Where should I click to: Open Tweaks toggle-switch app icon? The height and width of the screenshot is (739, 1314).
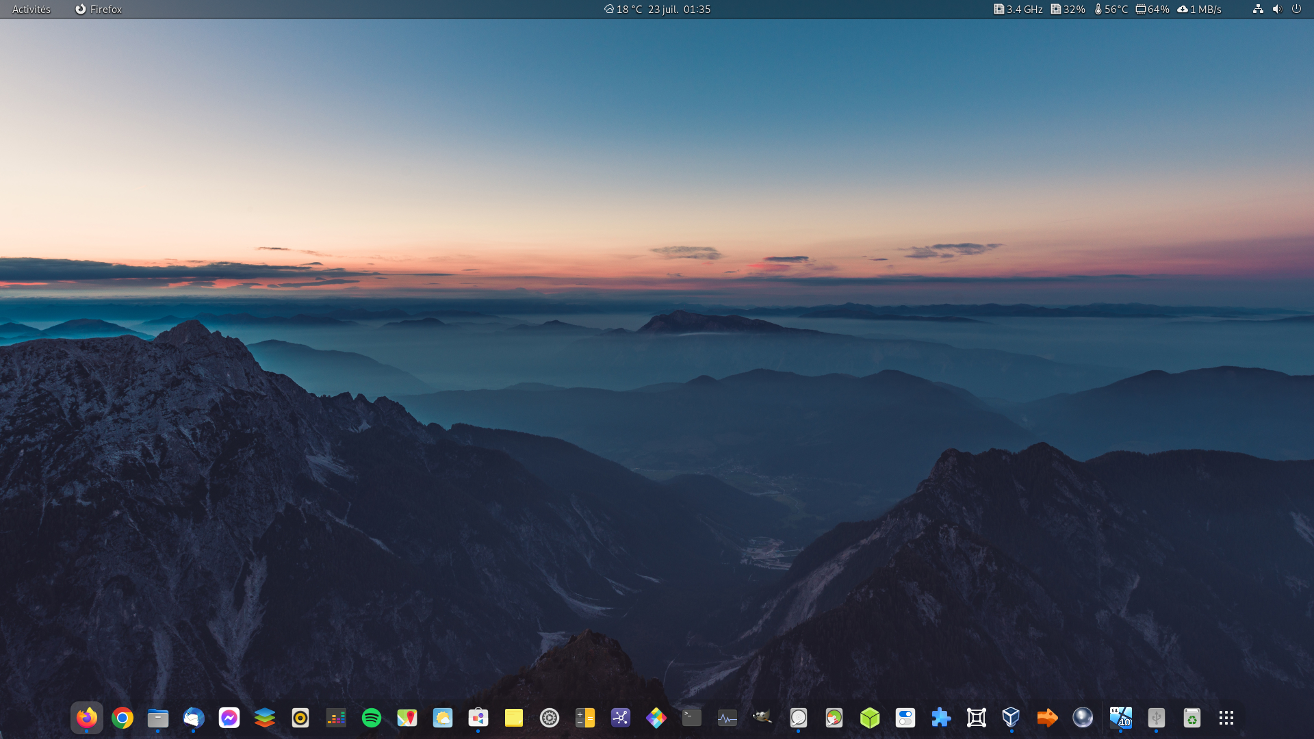[905, 718]
